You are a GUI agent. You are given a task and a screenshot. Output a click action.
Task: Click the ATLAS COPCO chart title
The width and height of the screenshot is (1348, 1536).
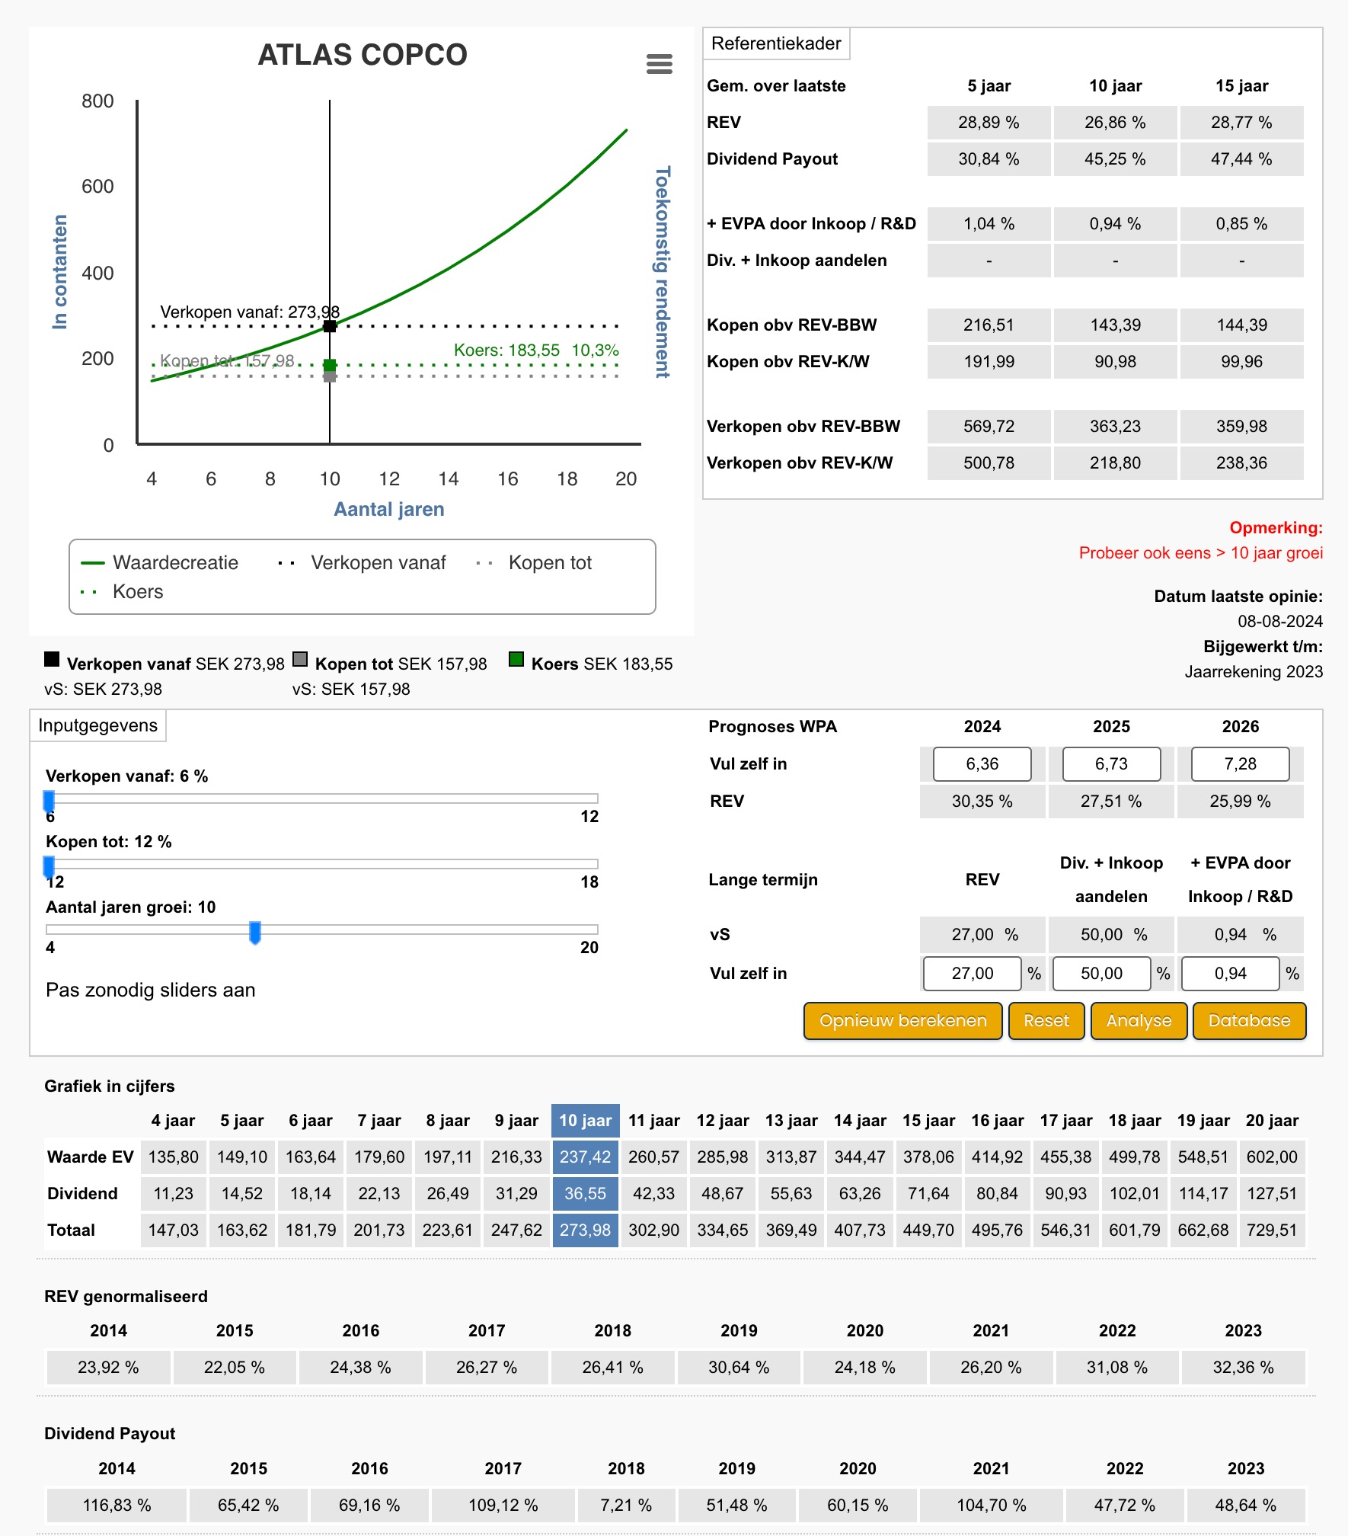pos(363,55)
